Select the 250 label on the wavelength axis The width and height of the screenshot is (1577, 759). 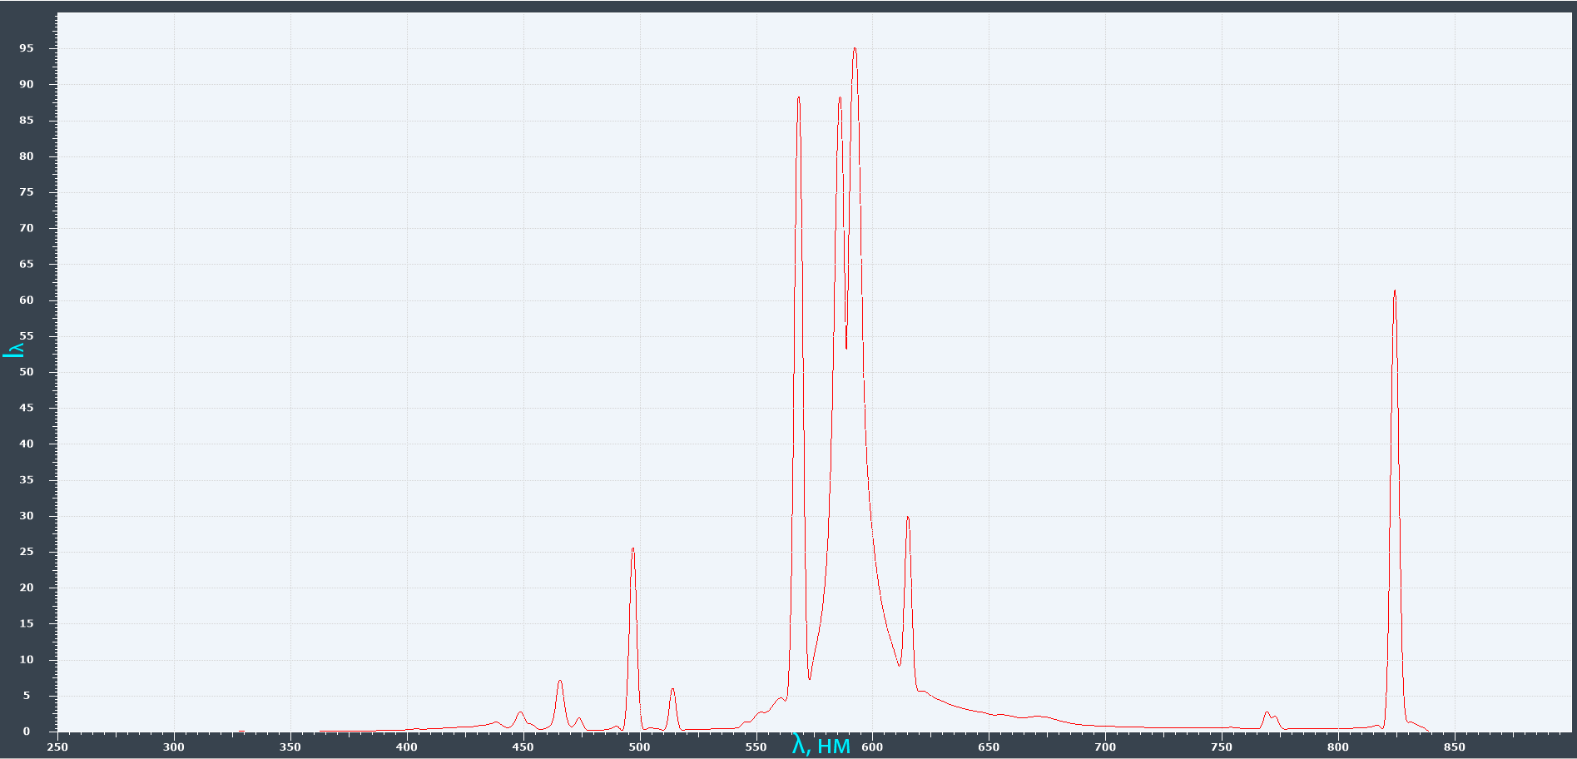[57, 747]
